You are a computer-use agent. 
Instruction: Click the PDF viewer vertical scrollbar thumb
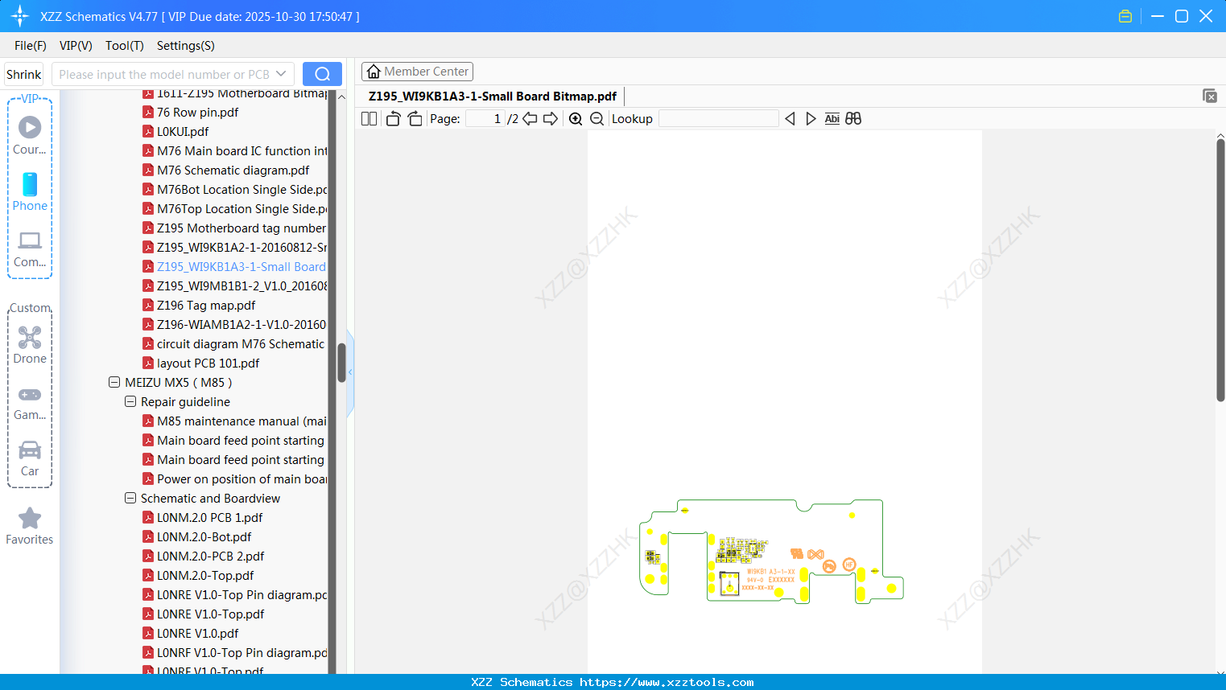coord(1220,269)
